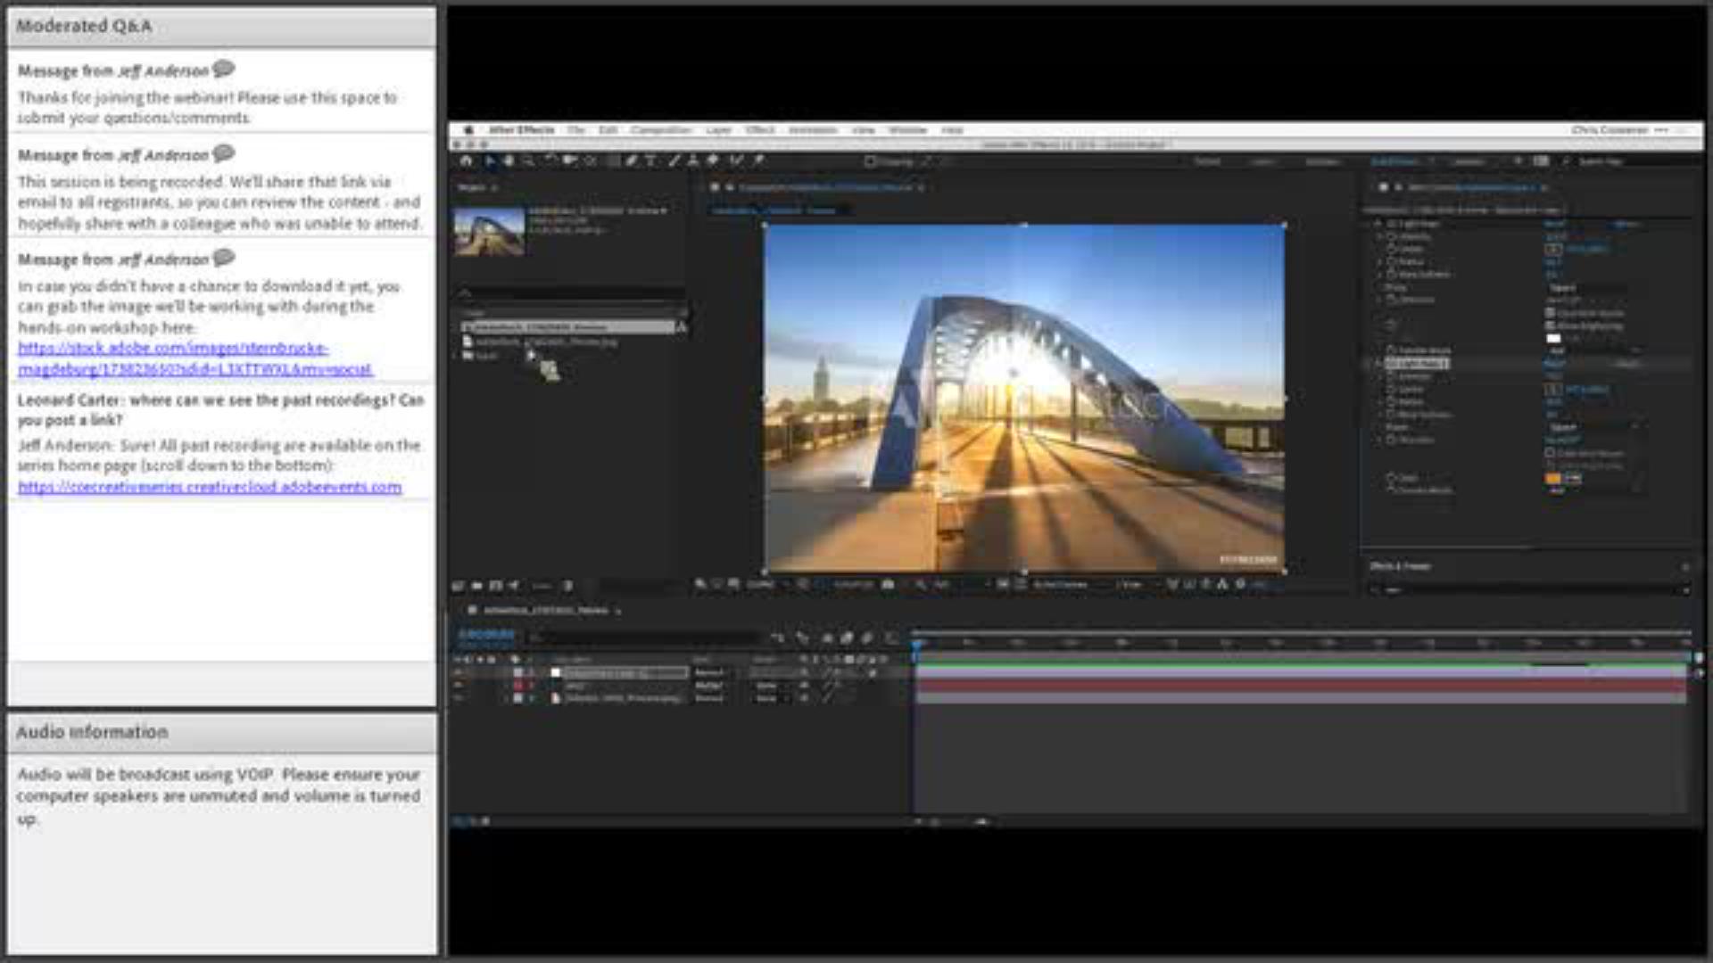The width and height of the screenshot is (1713, 963).
Task: Hide the third timeline layer with its eye
Action: [459, 698]
